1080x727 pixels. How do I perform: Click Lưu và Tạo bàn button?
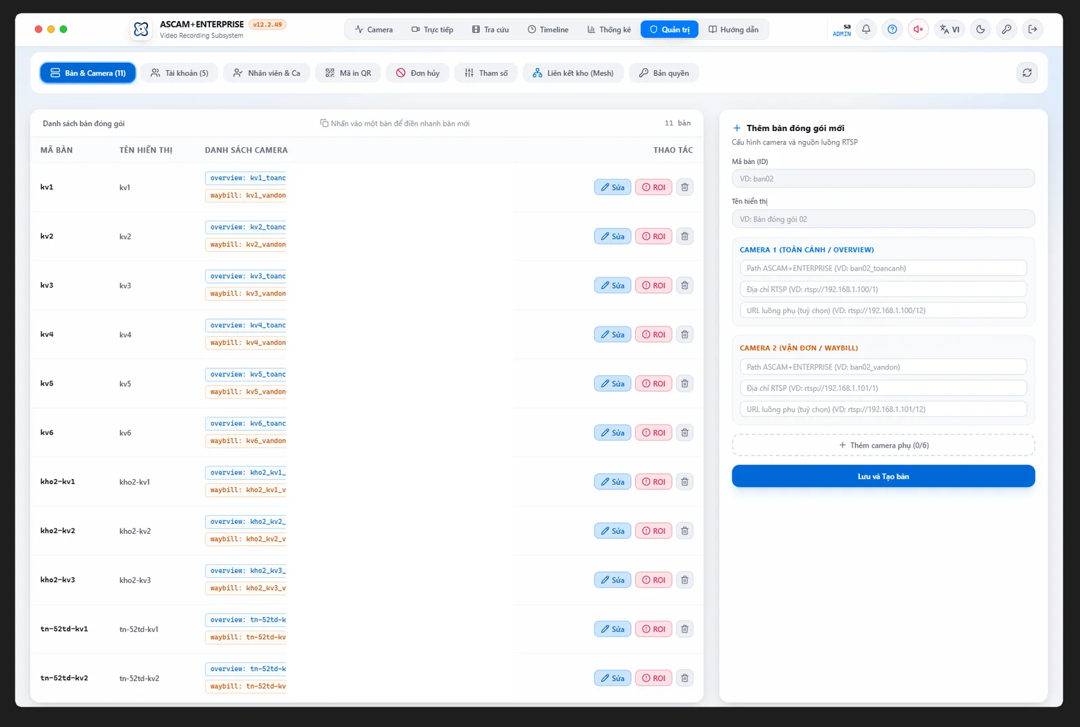coord(884,477)
